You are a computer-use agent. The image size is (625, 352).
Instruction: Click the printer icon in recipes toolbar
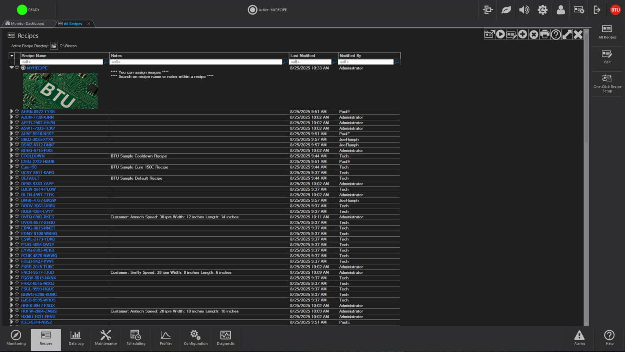click(x=544, y=35)
